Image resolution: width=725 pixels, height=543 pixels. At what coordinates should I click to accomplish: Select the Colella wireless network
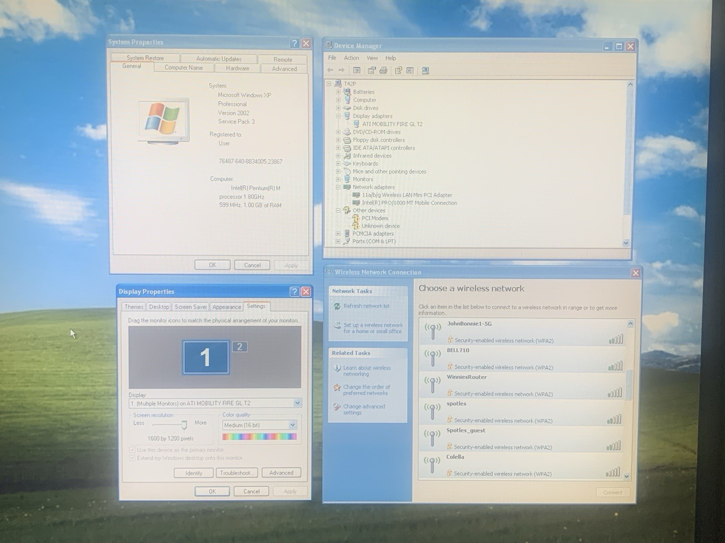click(x=520, y=466)
